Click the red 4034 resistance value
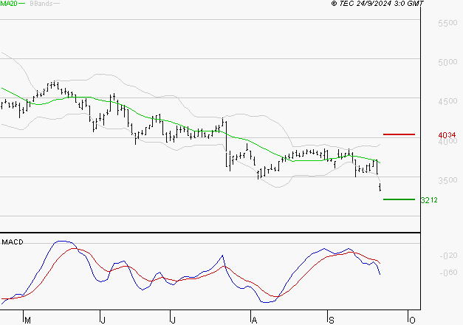 pyautogui.click(x=447, y=135)
